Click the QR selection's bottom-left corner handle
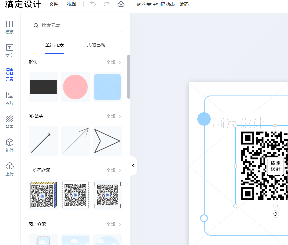288x245 pixels. pyautogui.click(x=235, y=206)
